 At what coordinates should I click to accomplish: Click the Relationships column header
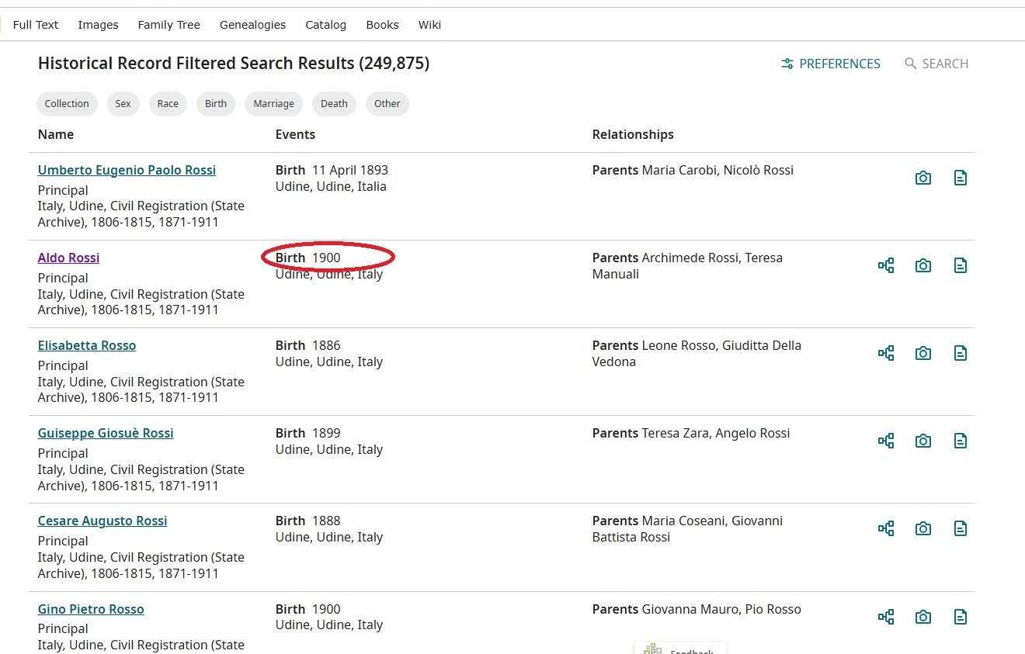[633, 135]
